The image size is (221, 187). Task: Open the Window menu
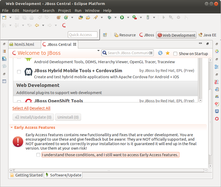[x=92, y=11]
